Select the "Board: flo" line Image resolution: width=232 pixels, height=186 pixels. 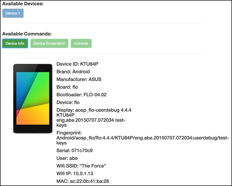click(67, 87)
